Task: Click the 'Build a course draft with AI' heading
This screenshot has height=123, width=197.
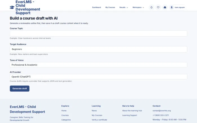Action: (x=34, y=18)
